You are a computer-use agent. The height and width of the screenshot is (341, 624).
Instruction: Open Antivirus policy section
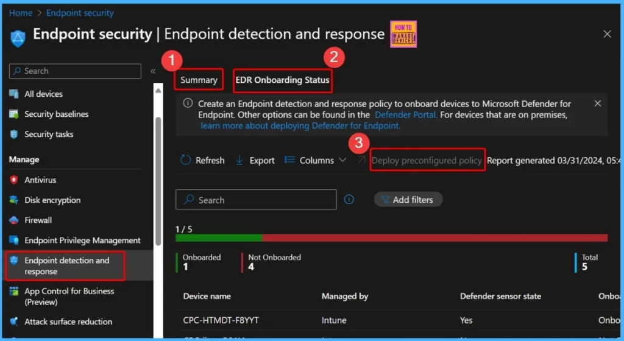point(40,180)
